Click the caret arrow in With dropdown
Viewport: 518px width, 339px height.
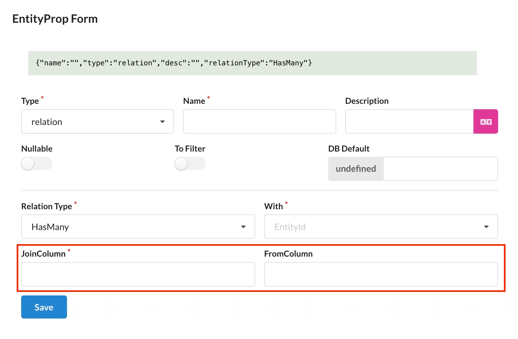click(x=486, y=227)
